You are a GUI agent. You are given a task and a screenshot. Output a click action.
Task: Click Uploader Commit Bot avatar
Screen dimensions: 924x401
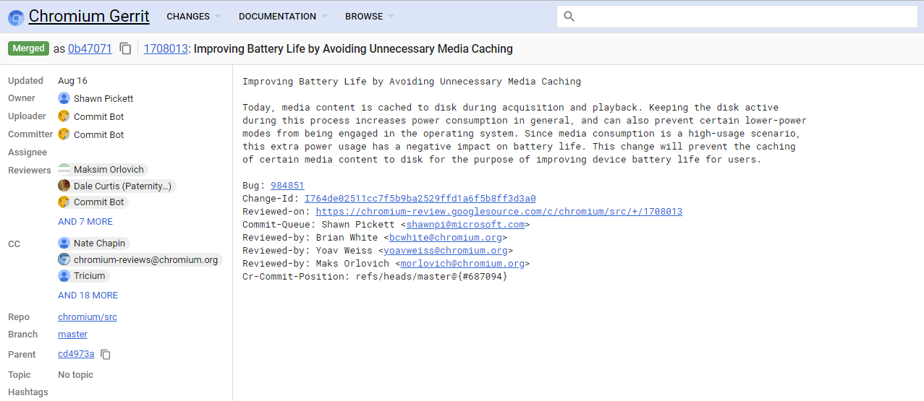coord(64,116)
